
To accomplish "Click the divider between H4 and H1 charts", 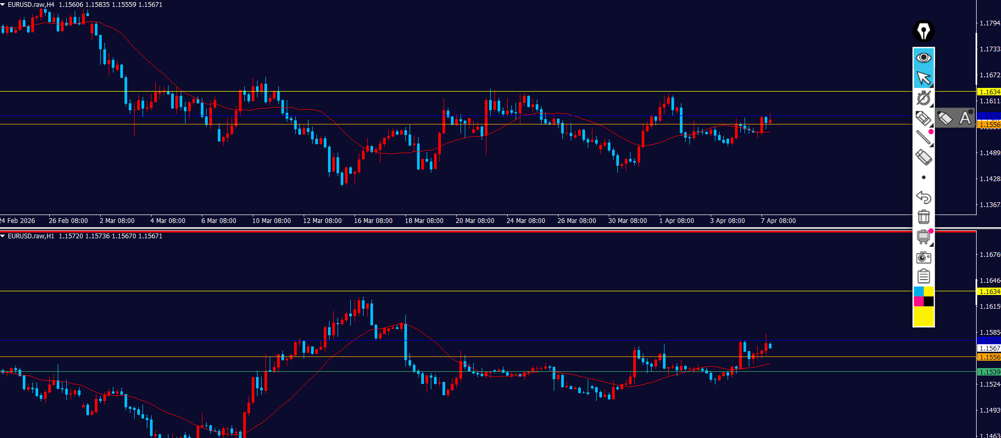I will (477, 229).
